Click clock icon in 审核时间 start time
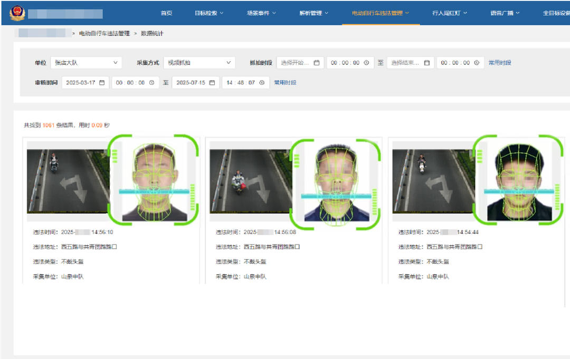This screenshot has width=570, height=359. [151, 83]
